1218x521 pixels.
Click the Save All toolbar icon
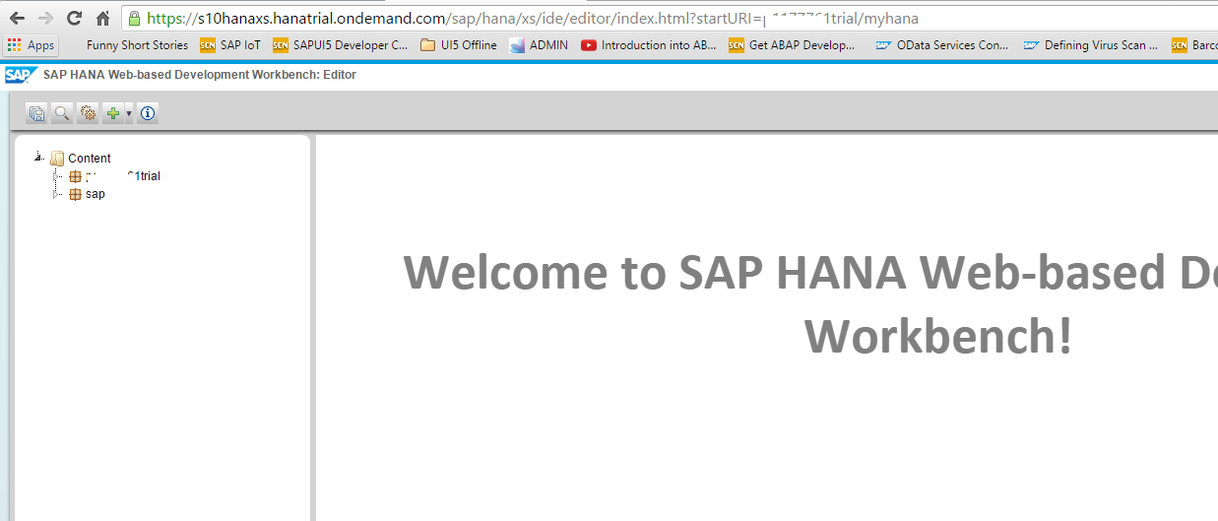pos(36,113)
